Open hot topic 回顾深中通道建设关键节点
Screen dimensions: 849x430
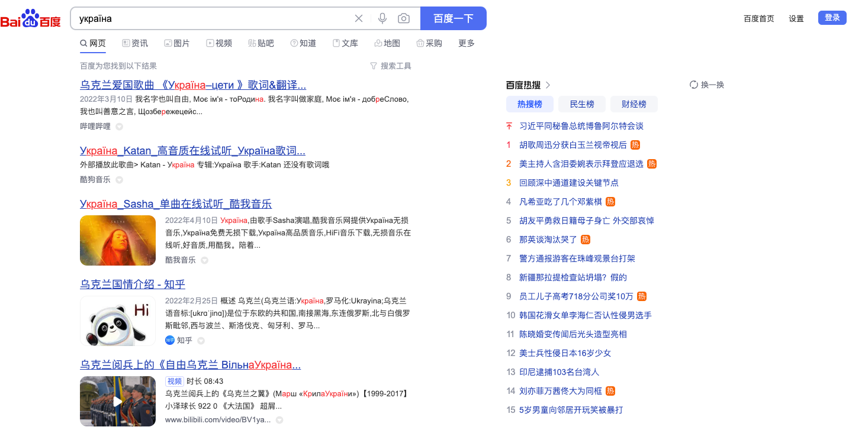click(569, 183)
